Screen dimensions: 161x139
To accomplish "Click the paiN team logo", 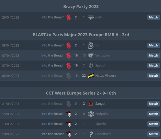I will [91, 17].
